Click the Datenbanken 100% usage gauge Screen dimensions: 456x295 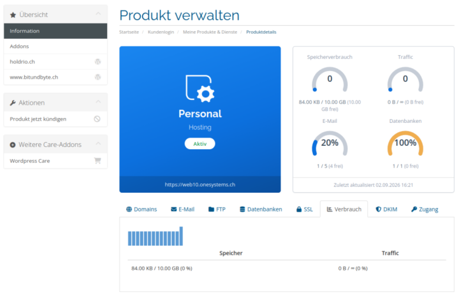[x=405, y=143]
